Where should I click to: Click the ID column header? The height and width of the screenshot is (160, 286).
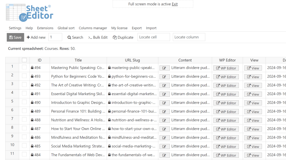pos(40,60)
